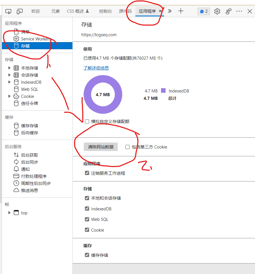Uncheck the Cookie checkbox
Screen dimensions: 255x274
[87, 230]
